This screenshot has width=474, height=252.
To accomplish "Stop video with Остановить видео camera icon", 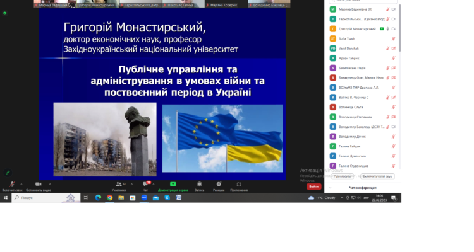I will point(39,184).
